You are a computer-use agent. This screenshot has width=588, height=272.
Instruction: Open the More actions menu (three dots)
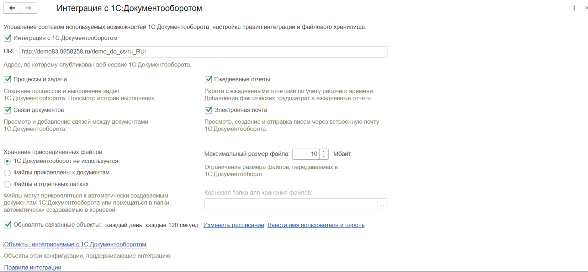[x=574, y=8]
